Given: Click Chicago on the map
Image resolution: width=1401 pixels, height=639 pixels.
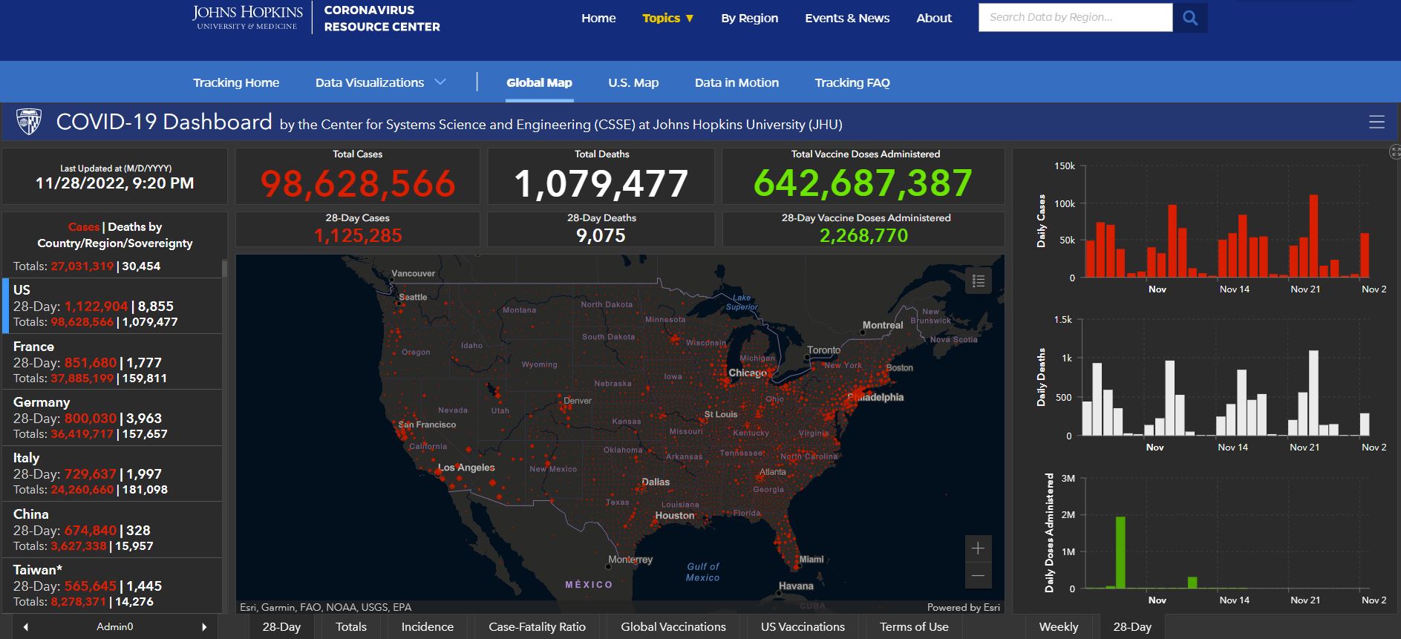Looking at the screenshot, I should (x=748, y=373).
